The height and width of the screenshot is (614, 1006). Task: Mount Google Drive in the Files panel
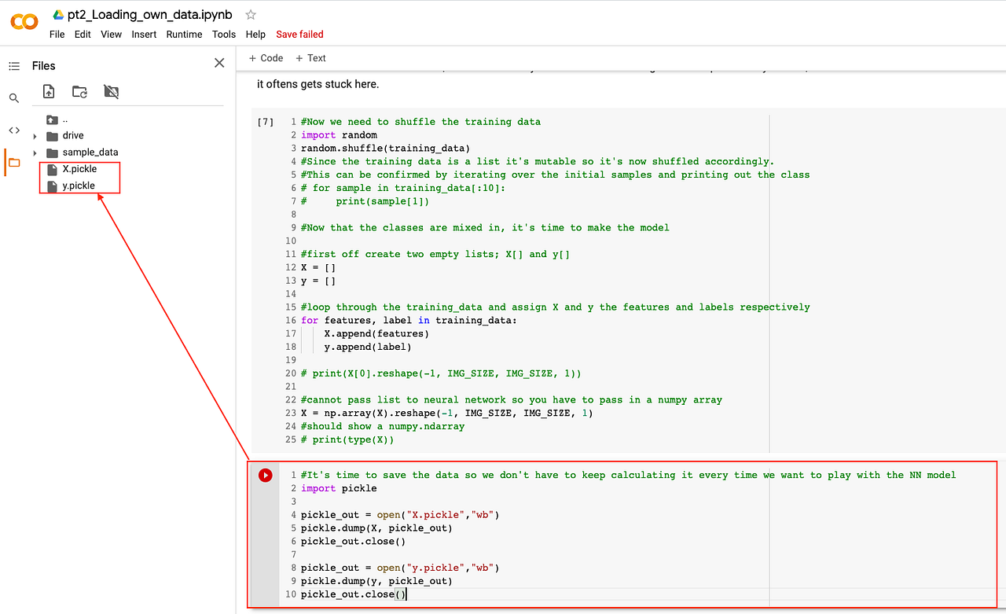point(111,91)
